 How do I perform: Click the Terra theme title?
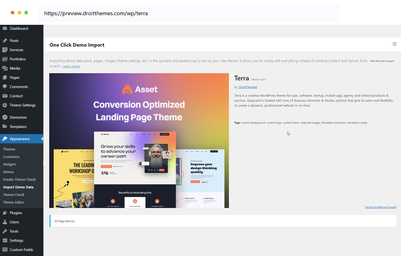241,78
